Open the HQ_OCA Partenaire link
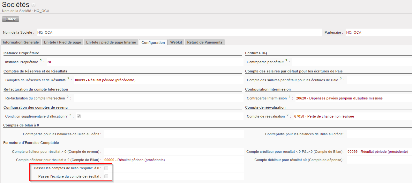412x183 pixels. (354, 32)
